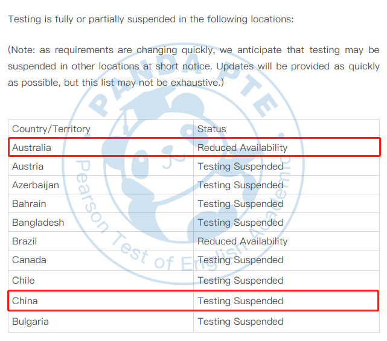
Task: Click Bulgaria's Testing Suspended status
Action: click(x=240, y=321)
